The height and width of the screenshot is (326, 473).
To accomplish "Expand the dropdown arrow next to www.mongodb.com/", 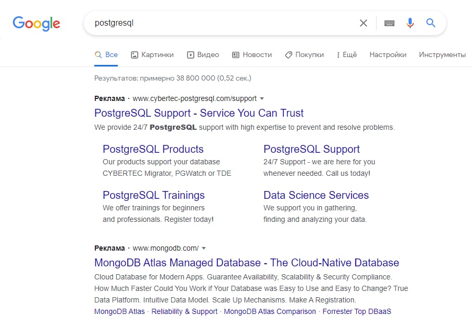I will click(x=204, y=248).
